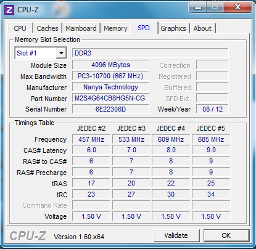
Task: Select the SPD tab
Action: (x=144, y=28)
